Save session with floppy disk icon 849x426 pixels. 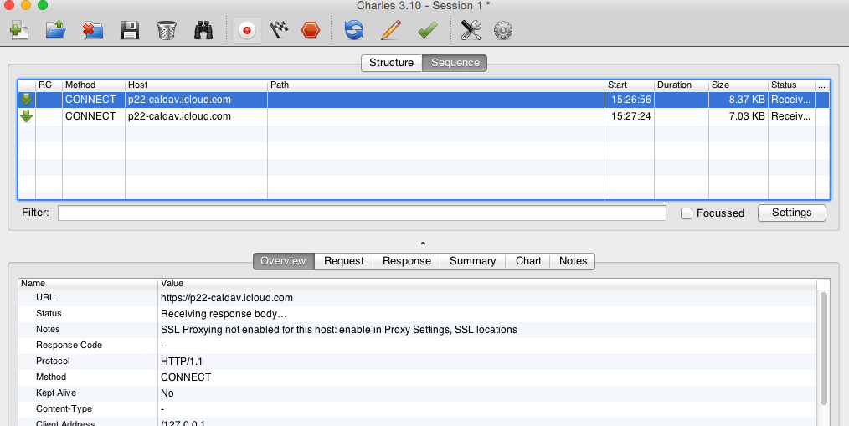130,30
